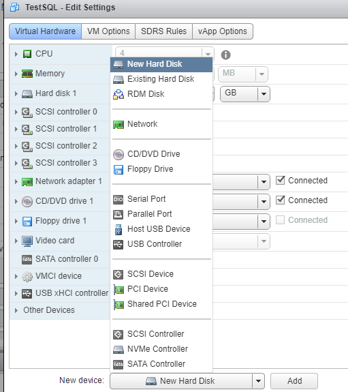Select the NVMe Controller icon
This screenshot has height=392, width=348.
pos(118,349)
